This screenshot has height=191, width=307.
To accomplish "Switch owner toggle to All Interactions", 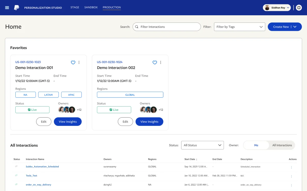I will click(x=282, y=145).
